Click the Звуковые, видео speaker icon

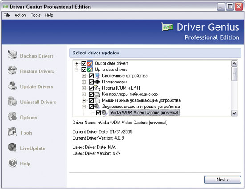pyautogui.click(x=97, y=107)
